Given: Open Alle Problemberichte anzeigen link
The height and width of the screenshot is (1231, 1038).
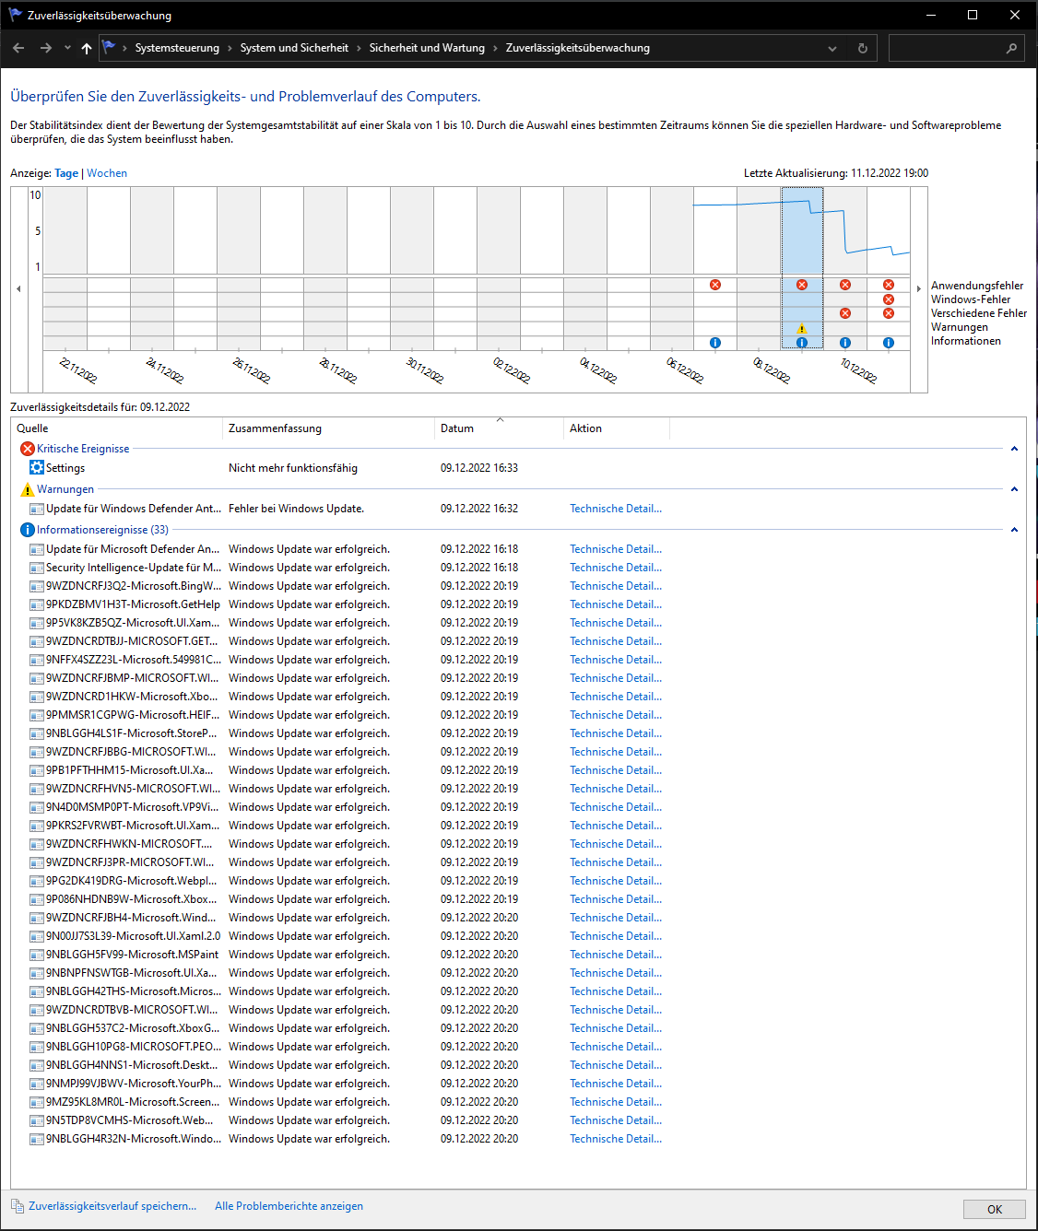Looking at the screenshot, I should pyautogui.click(x=289, y=1206).
